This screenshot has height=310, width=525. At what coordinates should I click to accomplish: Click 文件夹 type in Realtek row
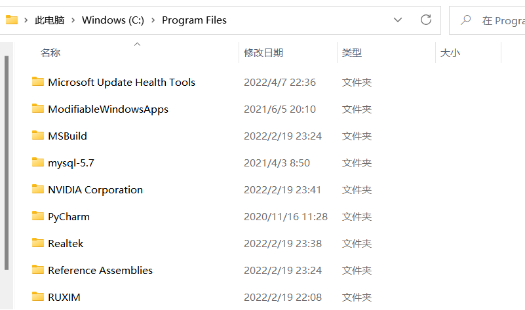[x=357, y=243]
